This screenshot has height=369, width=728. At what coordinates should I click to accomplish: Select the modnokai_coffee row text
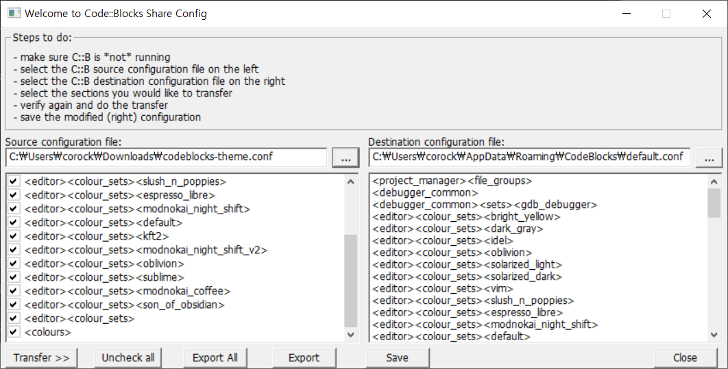pos(128,291)
